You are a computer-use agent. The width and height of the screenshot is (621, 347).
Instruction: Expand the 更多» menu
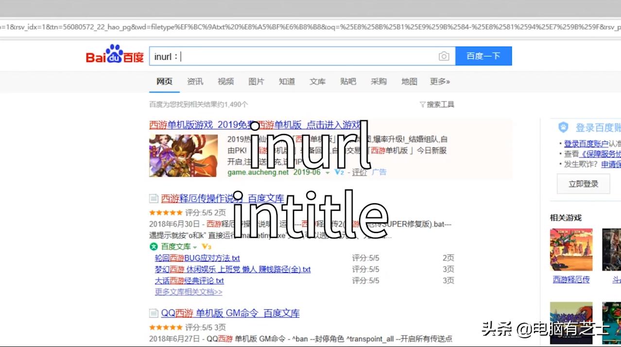point(439,82)
